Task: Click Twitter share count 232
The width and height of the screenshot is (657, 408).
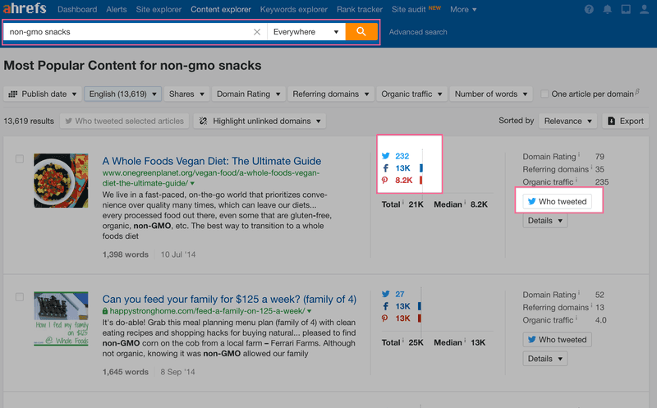Action: click(x=402, y=156)
